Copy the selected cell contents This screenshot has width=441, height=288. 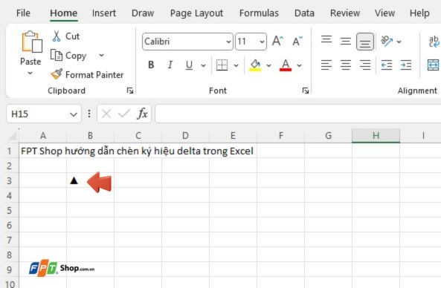tap(68, 55)
